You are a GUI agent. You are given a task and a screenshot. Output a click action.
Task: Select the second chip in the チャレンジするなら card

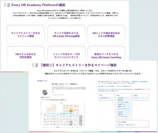(x=131, y=125)
